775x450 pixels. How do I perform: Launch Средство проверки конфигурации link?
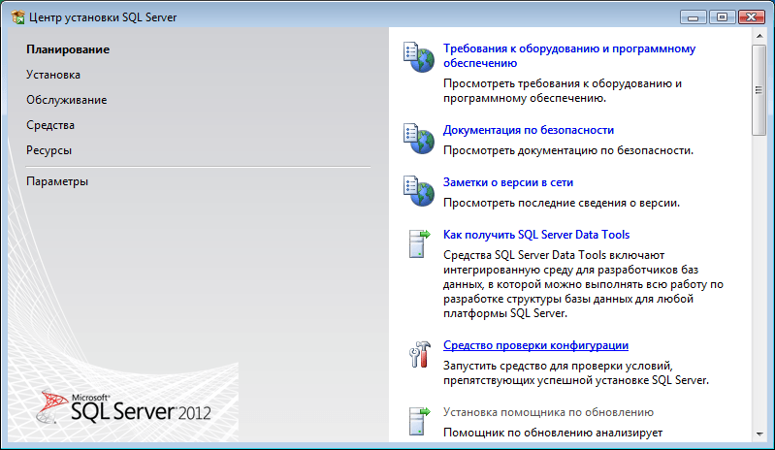535,345
